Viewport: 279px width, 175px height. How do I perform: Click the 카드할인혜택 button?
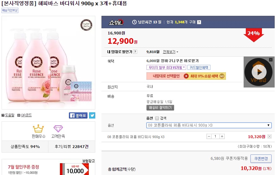tap(199, 67)
